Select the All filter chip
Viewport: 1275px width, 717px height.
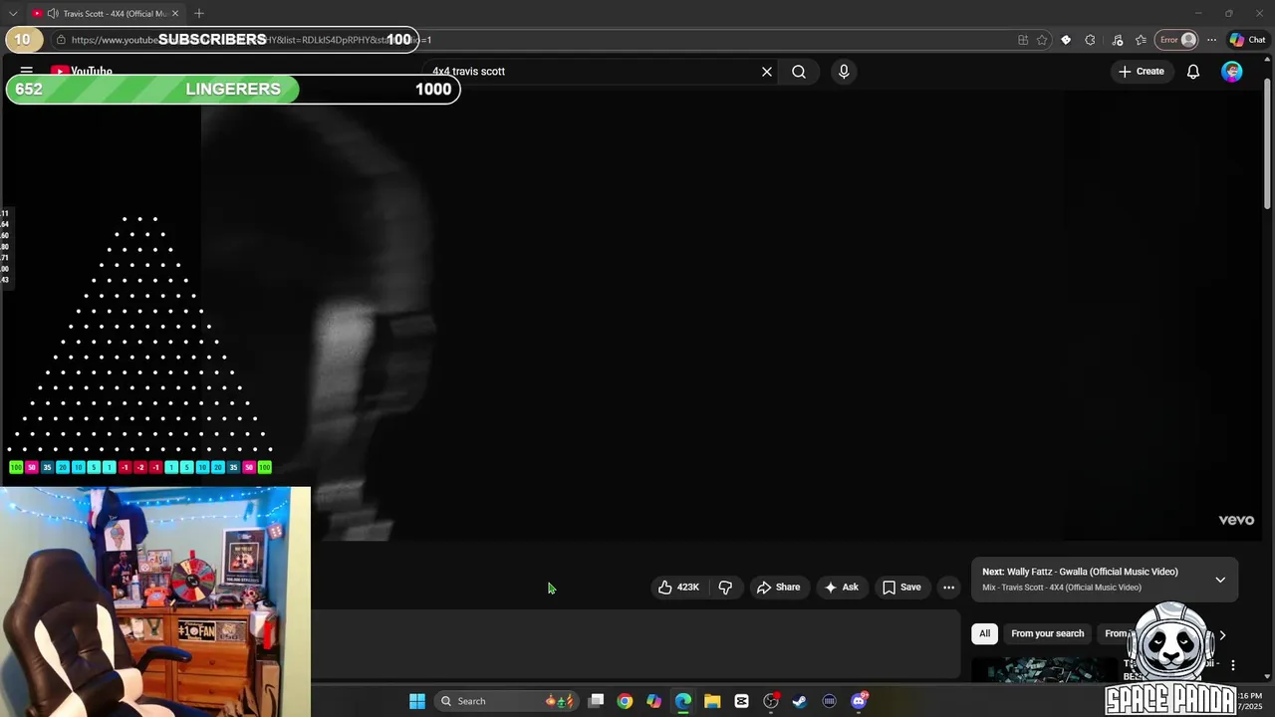click(984, 633)
